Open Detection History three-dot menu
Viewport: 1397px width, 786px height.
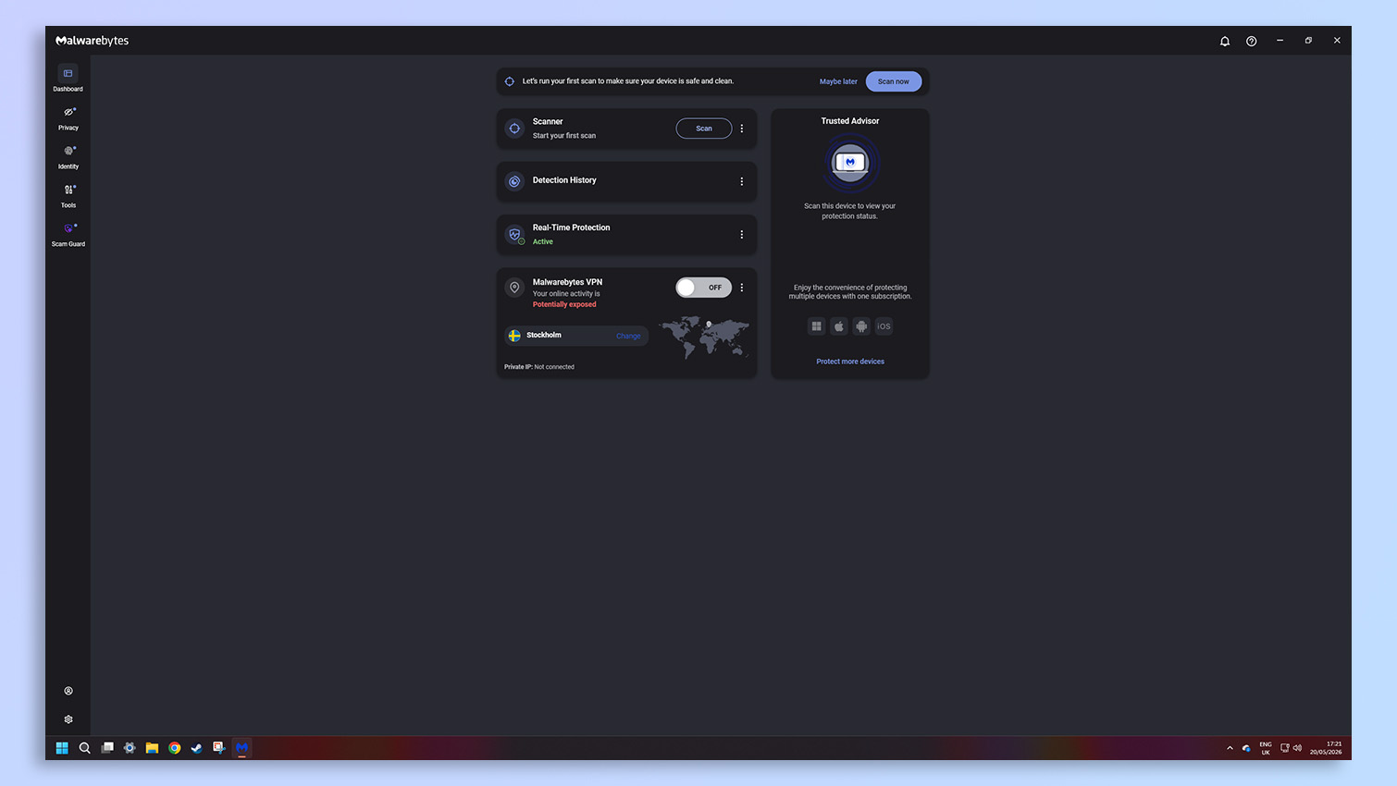(741, 181)
